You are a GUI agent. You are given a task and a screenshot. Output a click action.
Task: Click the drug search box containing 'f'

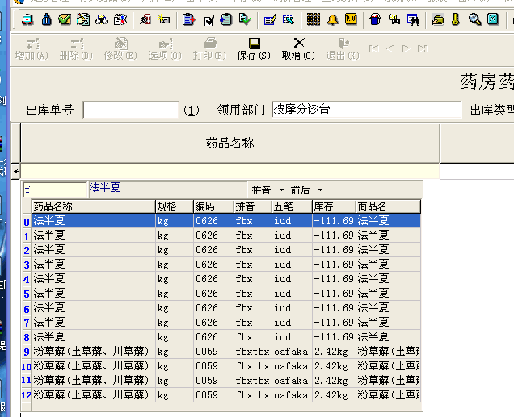point(54,190)
